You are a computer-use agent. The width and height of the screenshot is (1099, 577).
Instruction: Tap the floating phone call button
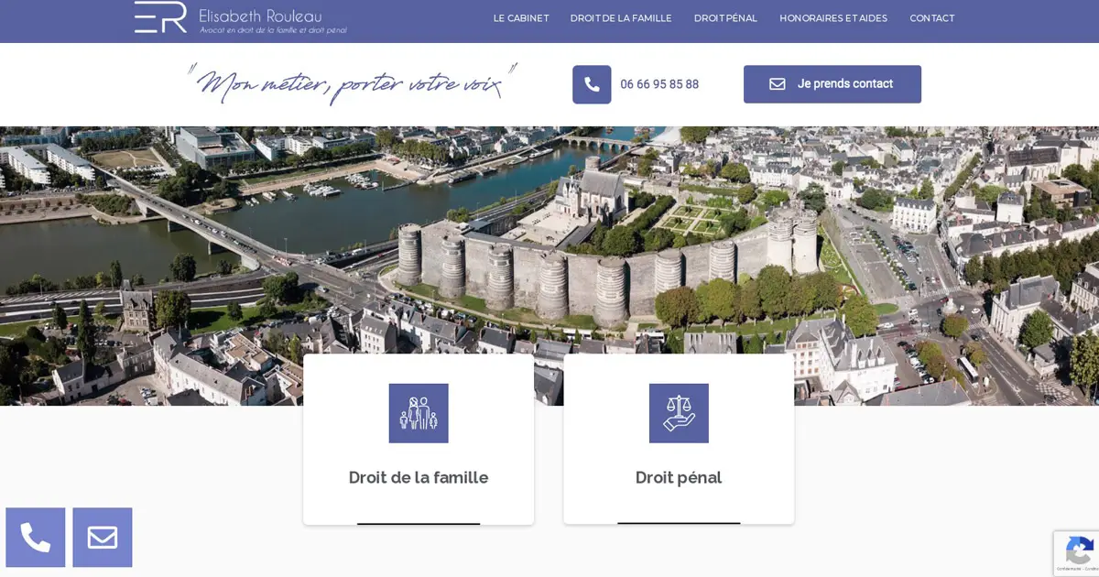(36, 538)
